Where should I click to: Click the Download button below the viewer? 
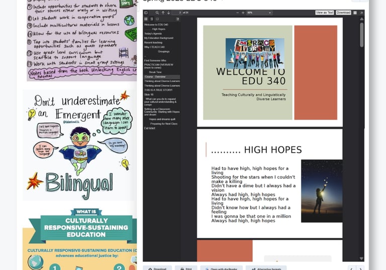click(x=157, y=268)
